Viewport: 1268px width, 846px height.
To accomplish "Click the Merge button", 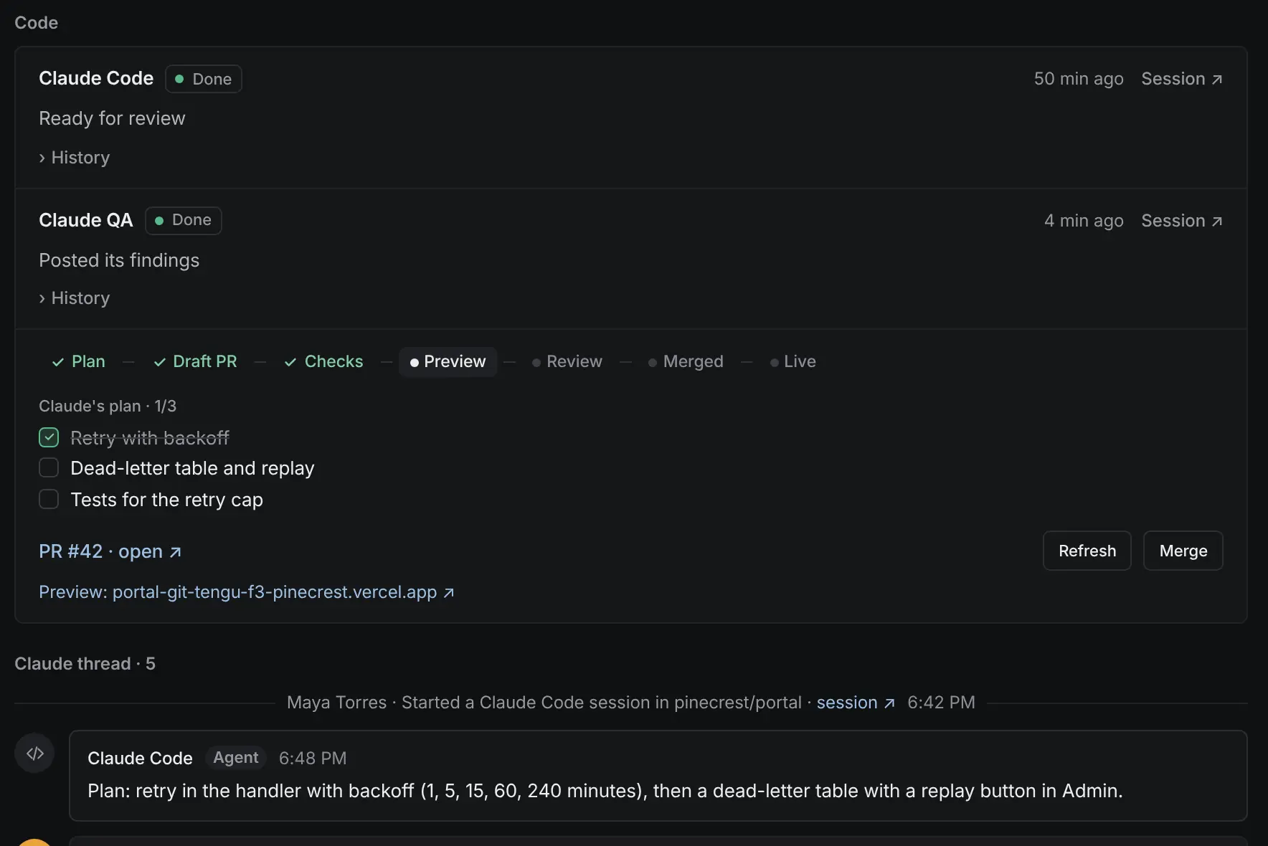I will (1183, 551).
